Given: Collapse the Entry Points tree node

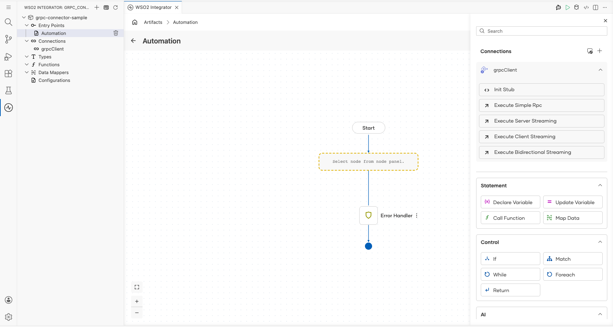Looking at the screenshot, I should [x=27, y=25].
